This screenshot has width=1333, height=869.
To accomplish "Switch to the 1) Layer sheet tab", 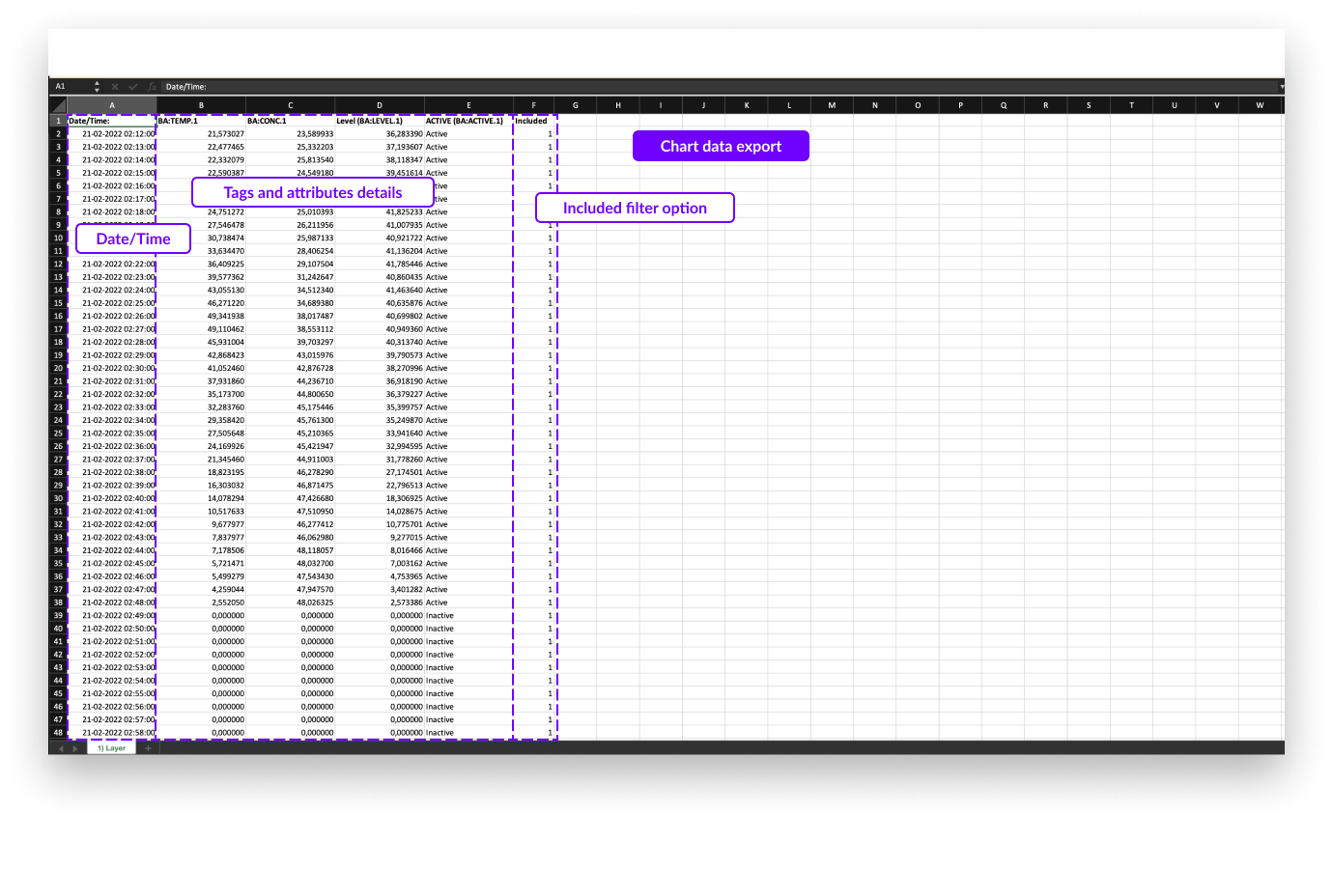I will click(111, 747).
